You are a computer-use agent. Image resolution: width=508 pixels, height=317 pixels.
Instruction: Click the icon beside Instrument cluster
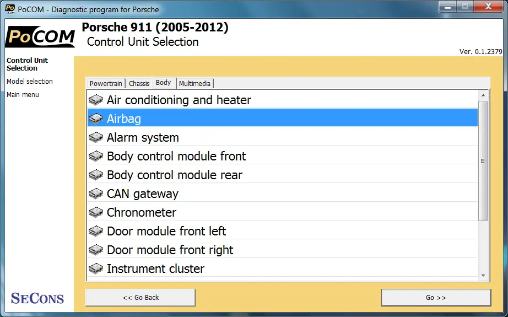click(x=96, y=268)
